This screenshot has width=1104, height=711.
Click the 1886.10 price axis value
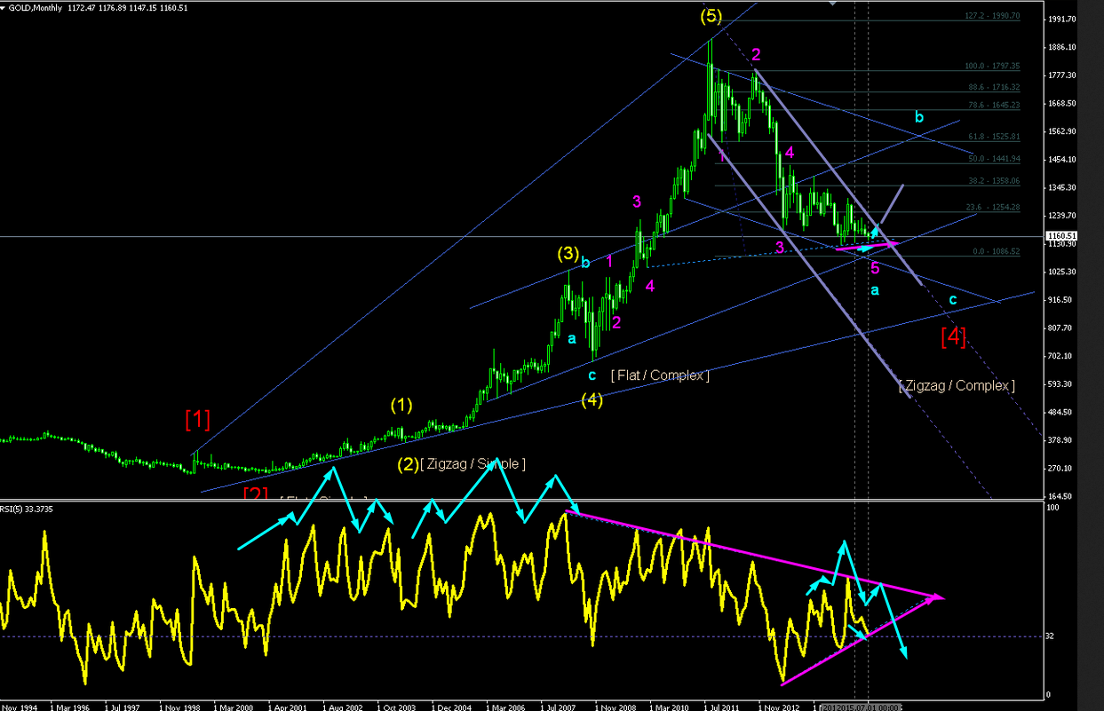(1062, 47)
